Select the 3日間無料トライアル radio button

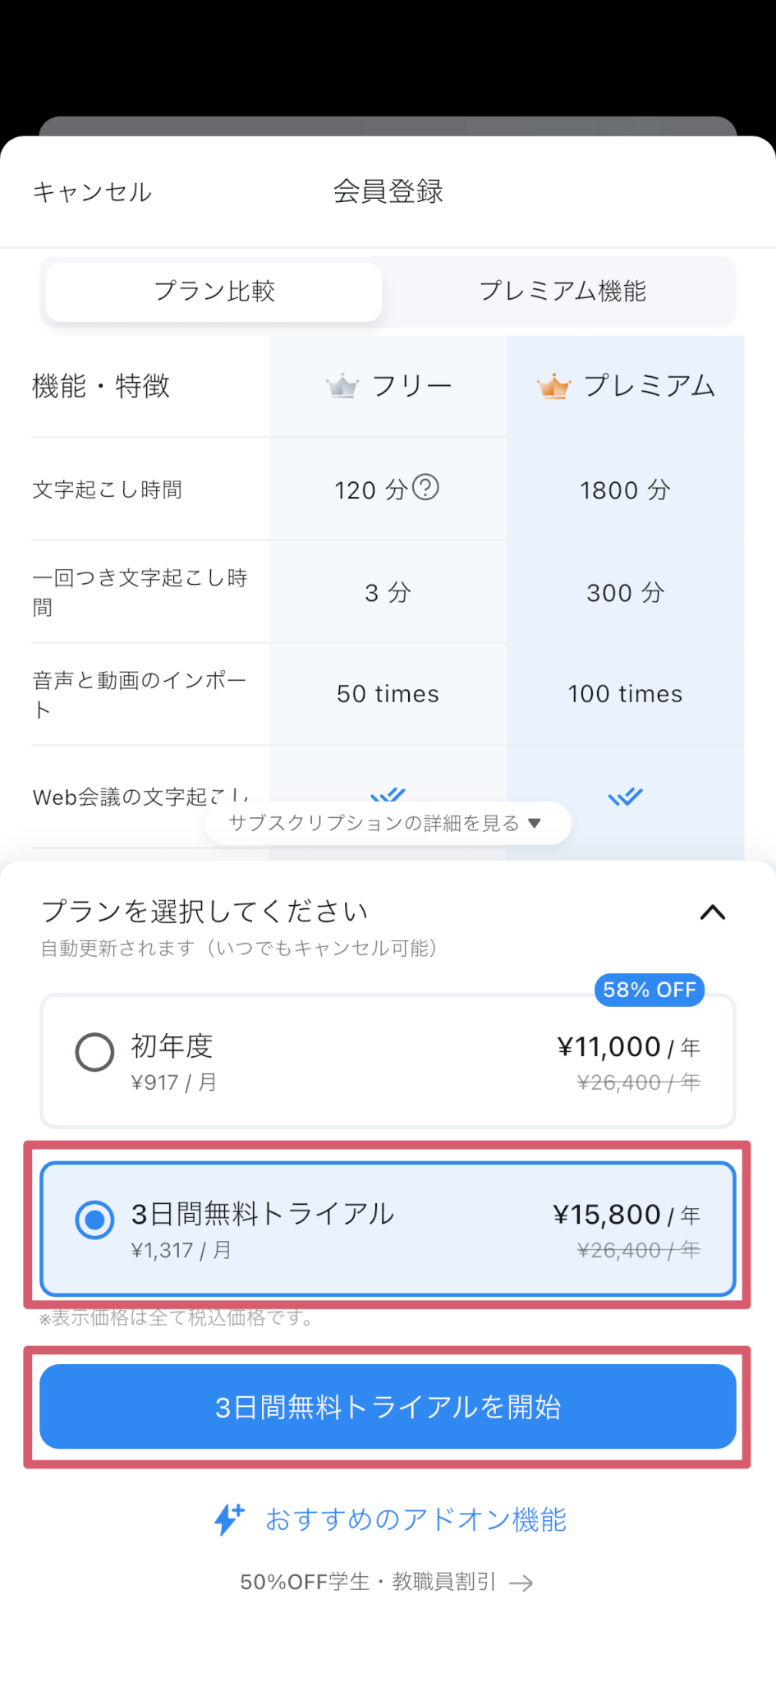click(94, 1220)
